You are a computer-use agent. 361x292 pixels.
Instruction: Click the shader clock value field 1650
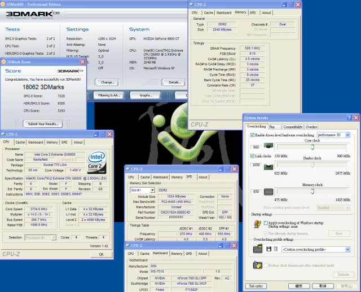point(256,165)
